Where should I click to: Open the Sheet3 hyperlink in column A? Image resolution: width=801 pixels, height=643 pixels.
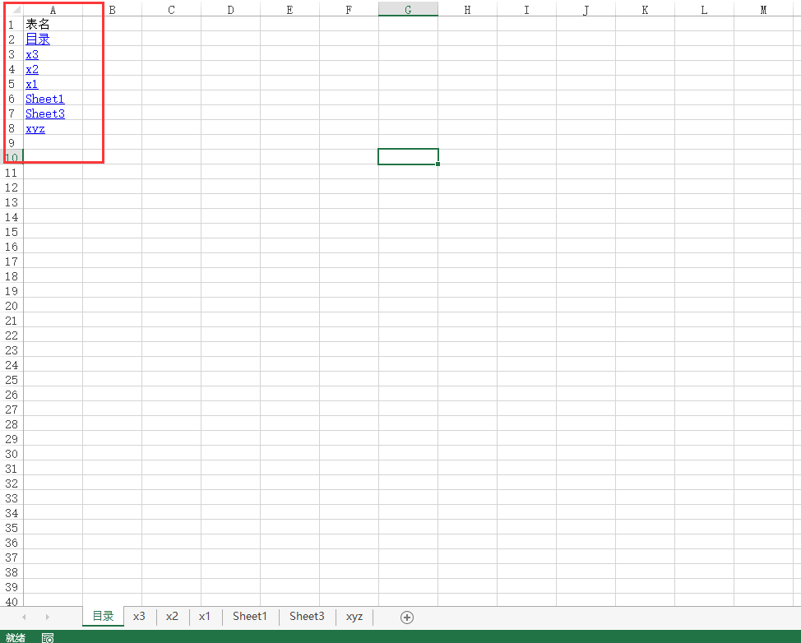click(45, 113)
